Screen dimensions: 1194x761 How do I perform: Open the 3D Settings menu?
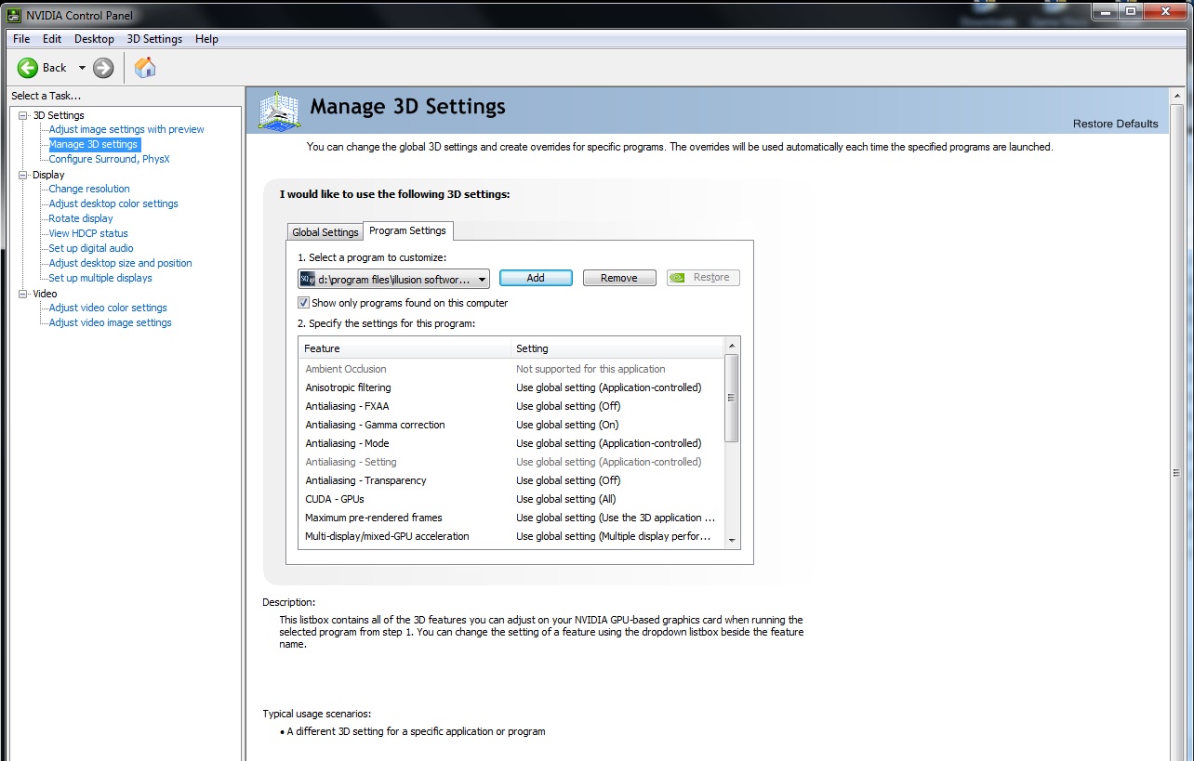click(x=154, y=39)
